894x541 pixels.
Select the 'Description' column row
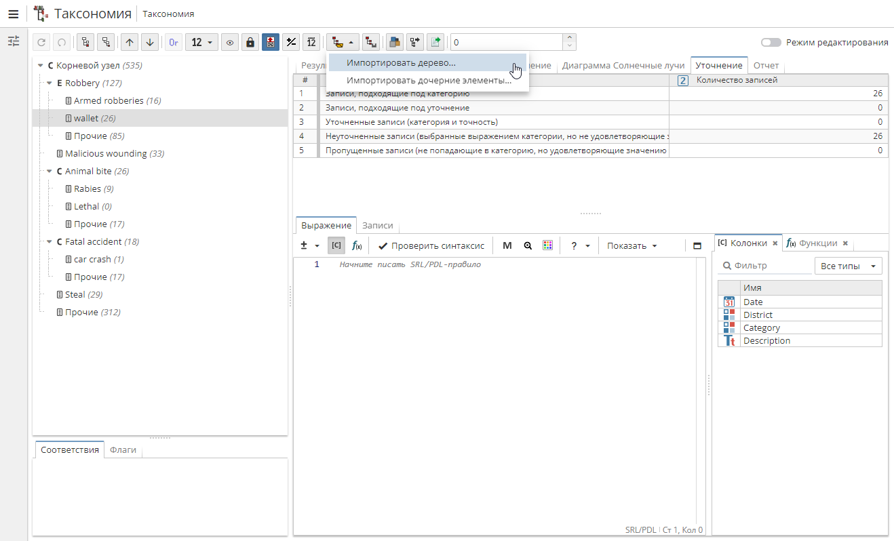tap(800, 340)
